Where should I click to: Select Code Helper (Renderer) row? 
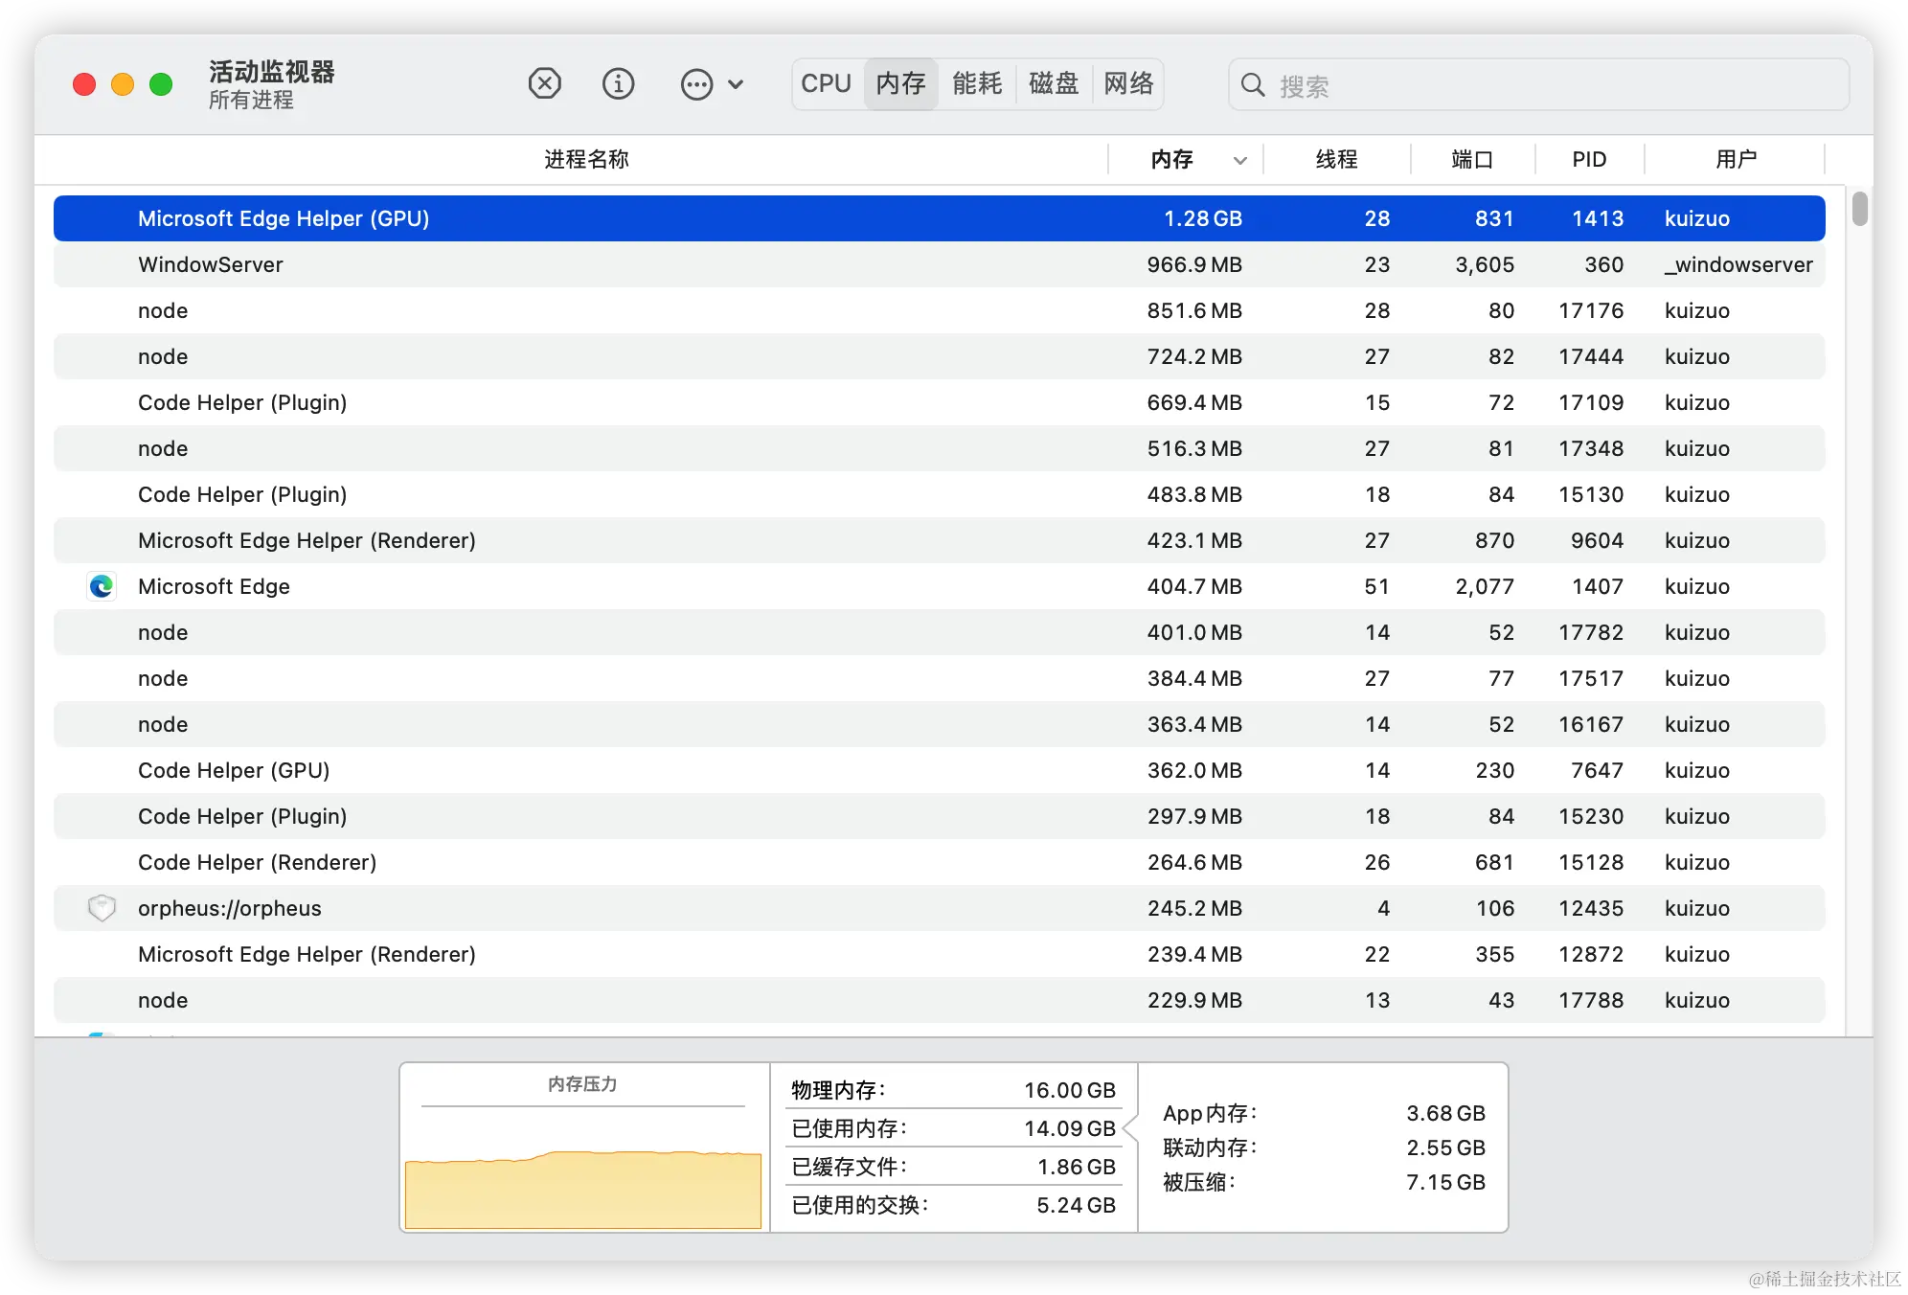[940, 862]
